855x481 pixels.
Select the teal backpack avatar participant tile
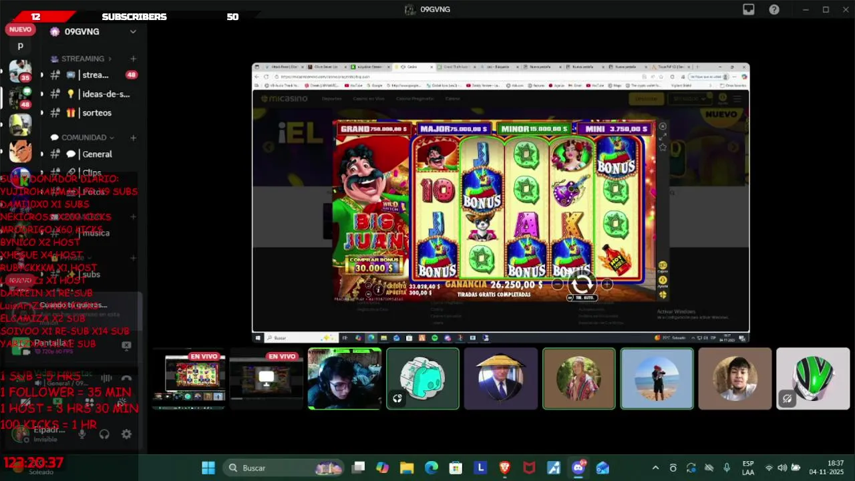pyautogui.click(x=423, y=378)
